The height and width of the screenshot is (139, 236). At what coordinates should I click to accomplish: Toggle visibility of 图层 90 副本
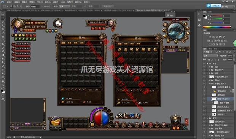click(x=204, y=122)
